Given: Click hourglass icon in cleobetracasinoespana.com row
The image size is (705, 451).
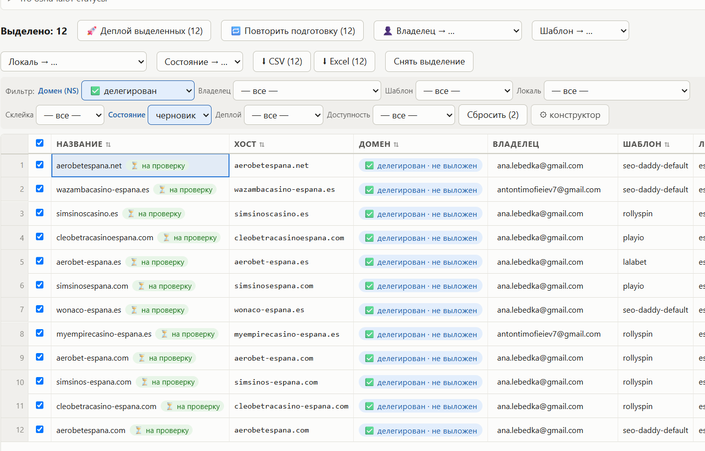Looking at the screenshot, I should click(167, 237).
